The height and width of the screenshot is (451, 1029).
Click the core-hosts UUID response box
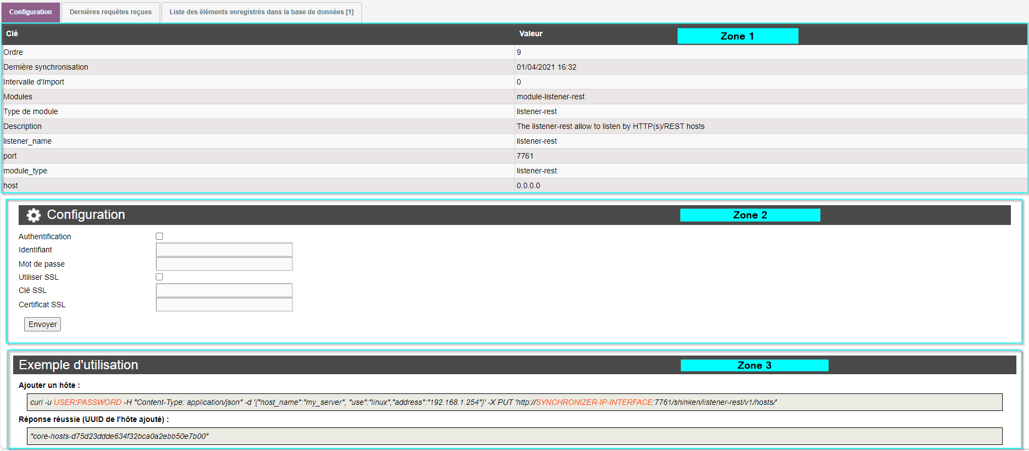[514, 436]
